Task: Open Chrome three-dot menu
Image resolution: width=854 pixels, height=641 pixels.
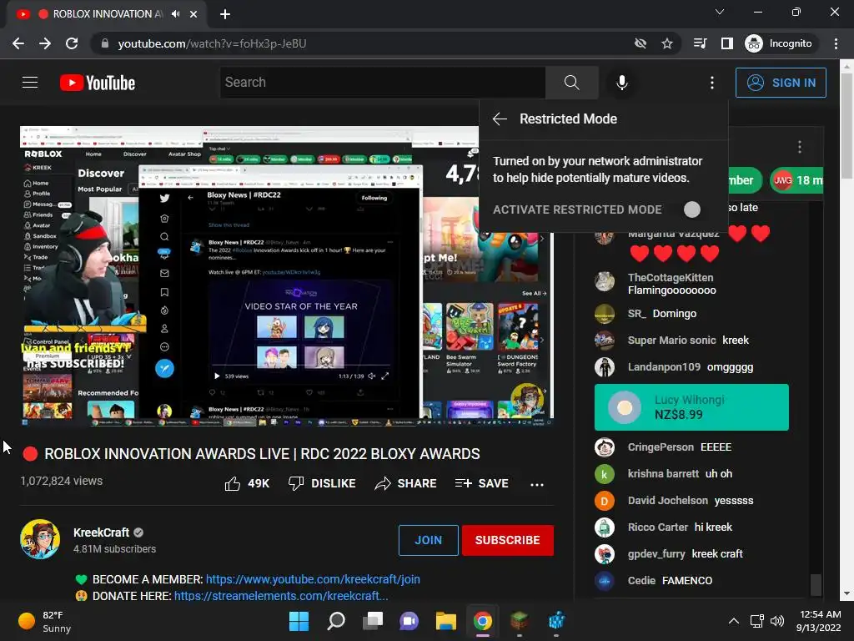Action: 836,43
